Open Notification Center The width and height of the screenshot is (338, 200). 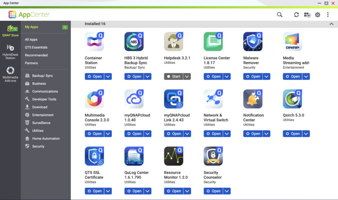(x=253, y=134)
